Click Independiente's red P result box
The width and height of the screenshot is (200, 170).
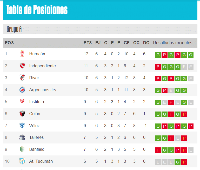158,67
